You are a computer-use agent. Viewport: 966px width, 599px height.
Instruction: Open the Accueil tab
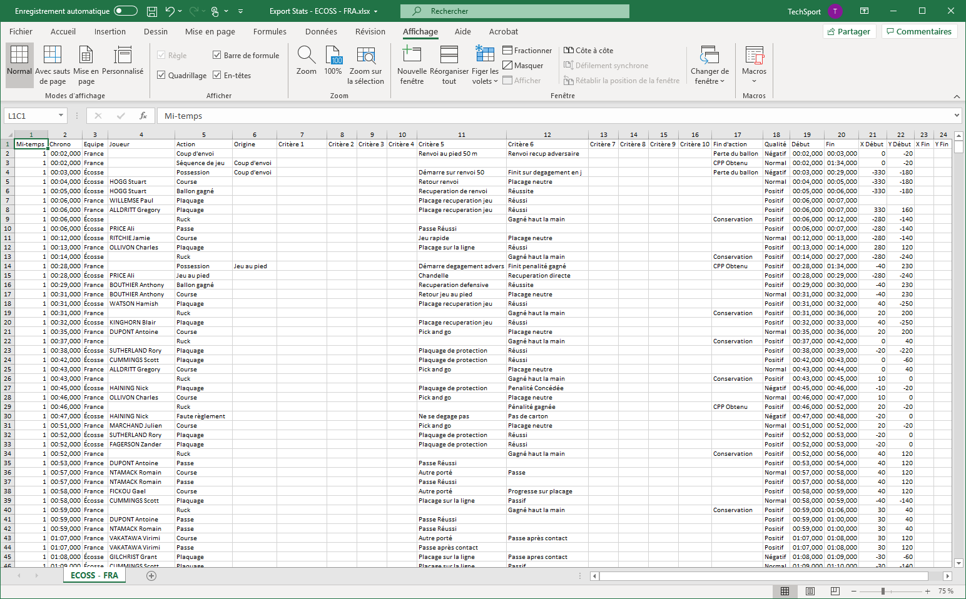point(63,31)
